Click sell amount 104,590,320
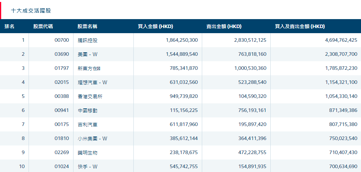The width and height of the screenshot is (361, 172). tap(253, 96)
